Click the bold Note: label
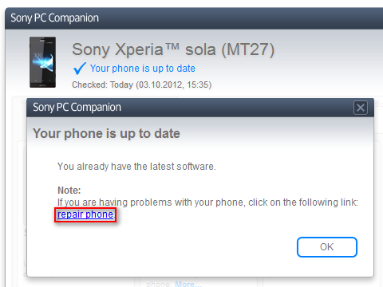 point(69,191)
